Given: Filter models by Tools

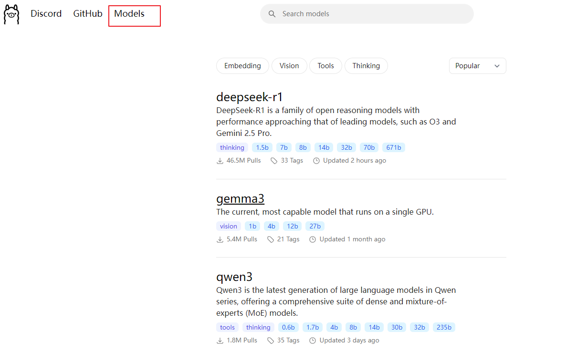Looking at the screenshot, I should (x=325, y=66).
